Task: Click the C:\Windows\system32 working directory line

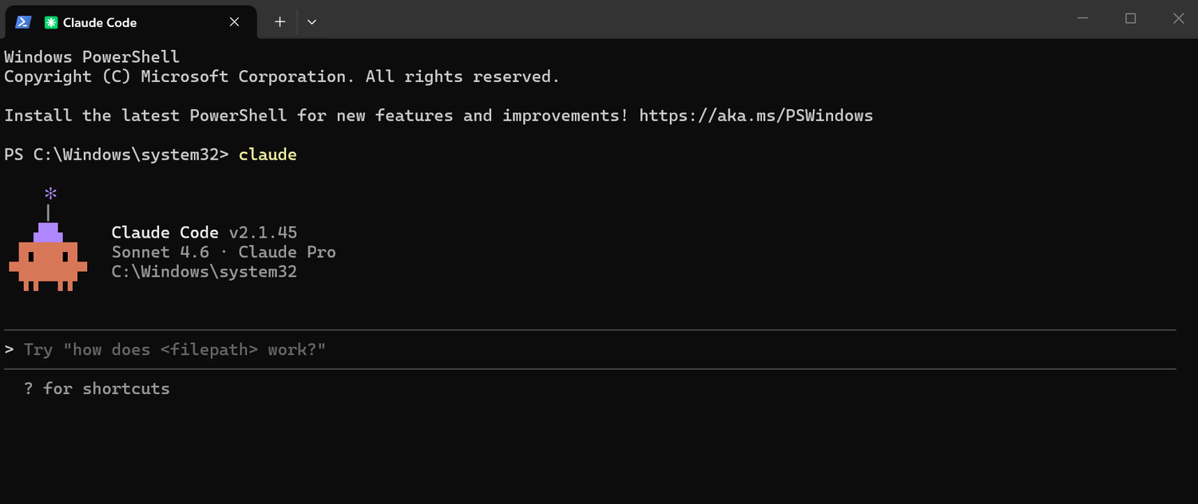Action: click(204, 272)
